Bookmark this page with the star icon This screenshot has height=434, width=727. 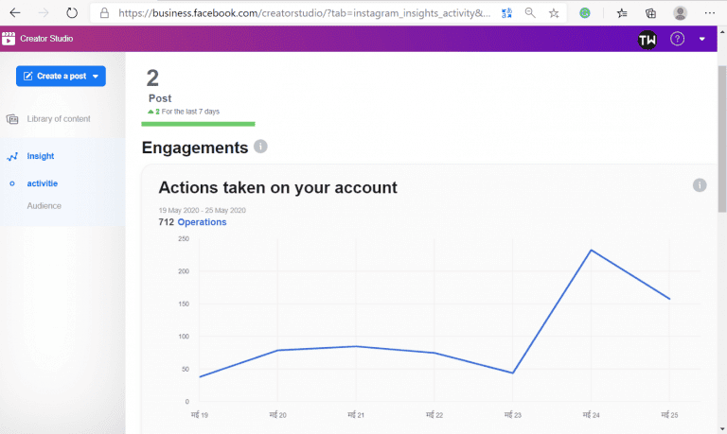pyautogui.click(x=554, y=13)
